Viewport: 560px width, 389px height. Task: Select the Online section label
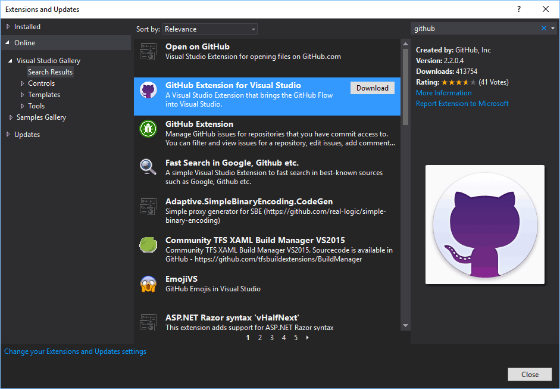pos(24,42)
